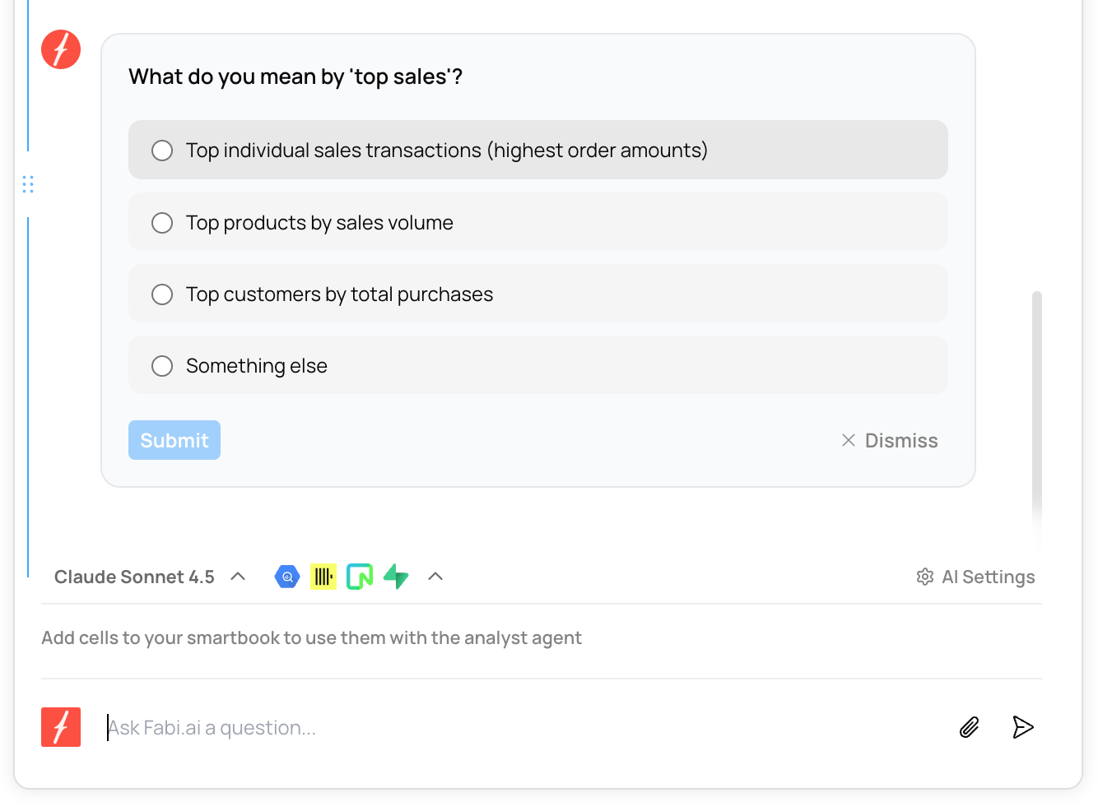Click the Neon data source icon
The image size is (1098, 811).
pyautogui.click(x=360, y=577)
